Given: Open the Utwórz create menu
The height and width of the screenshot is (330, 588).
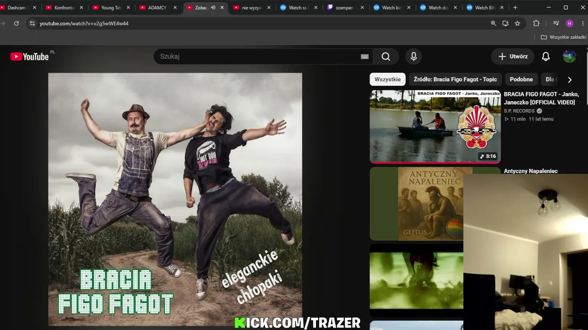Looking at the screenshot, I should point(513,56).
